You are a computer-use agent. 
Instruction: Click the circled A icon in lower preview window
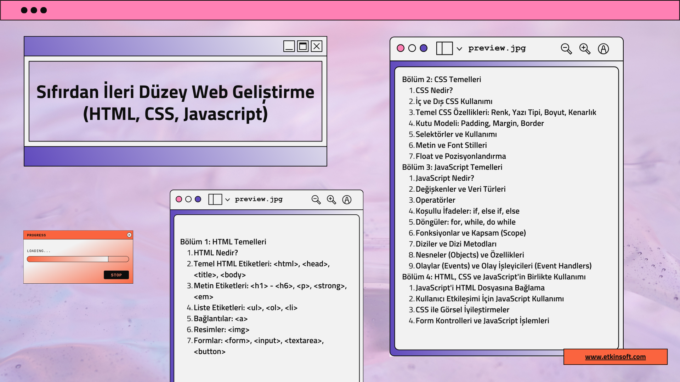(x=347, y=200)
